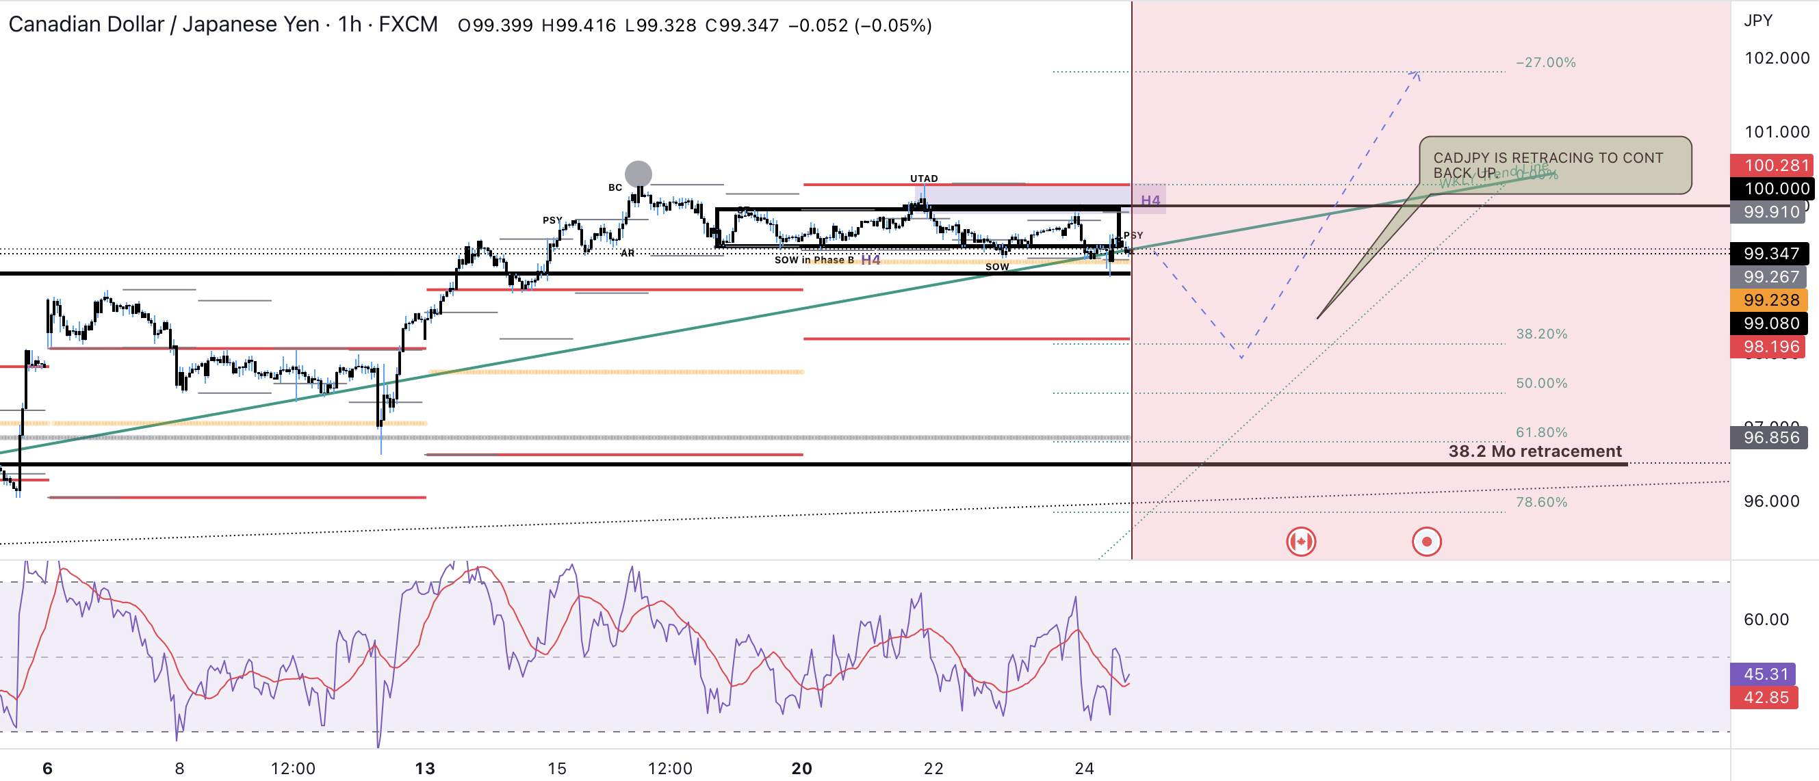Click the 38.2 Mo retracement text label
1819x781 pixels.
coord(1535,451)
